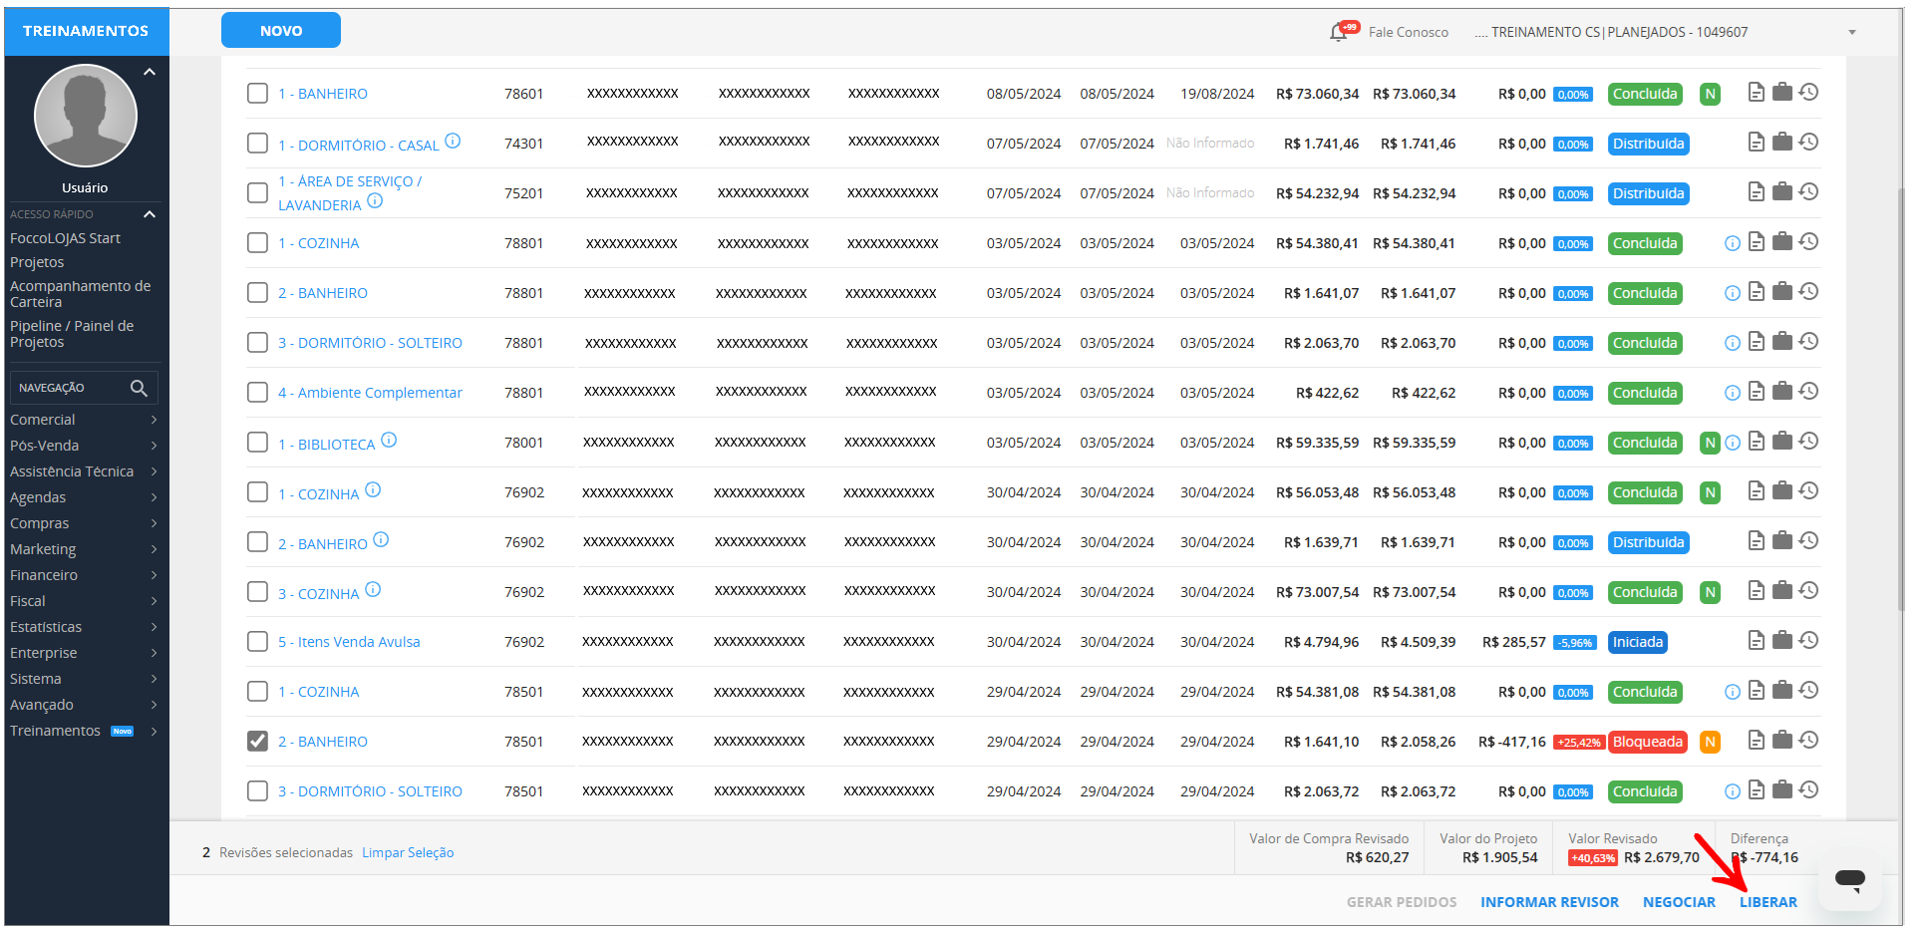The width and height of the screenshot is (1911, 934).
Task: Click the Fale Conosco link
Action: coord(1409,32)
